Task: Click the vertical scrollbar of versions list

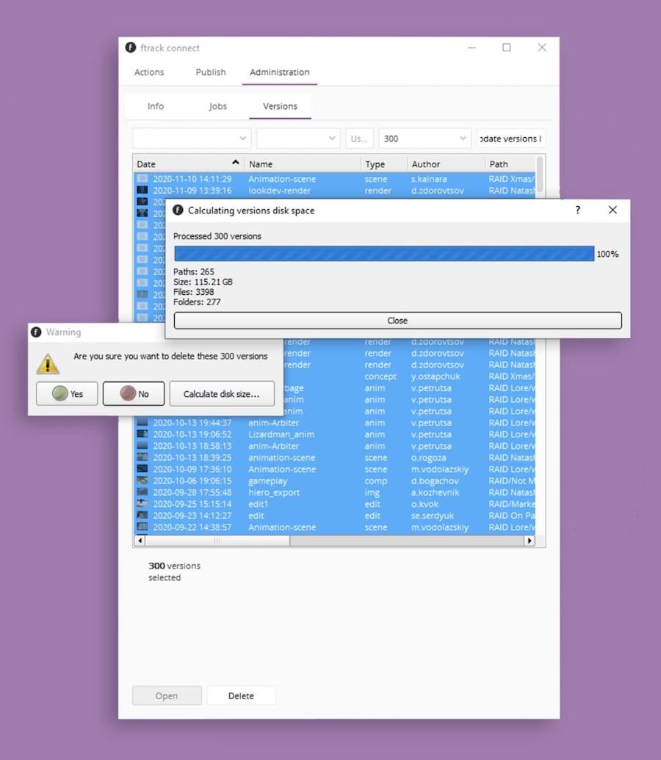Action: coord(540,175)
